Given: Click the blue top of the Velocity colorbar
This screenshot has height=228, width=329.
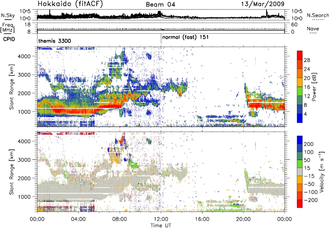Looking at the screenshot, I should (300, 140).
